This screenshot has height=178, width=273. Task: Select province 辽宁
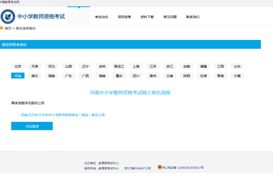(85, 66)
